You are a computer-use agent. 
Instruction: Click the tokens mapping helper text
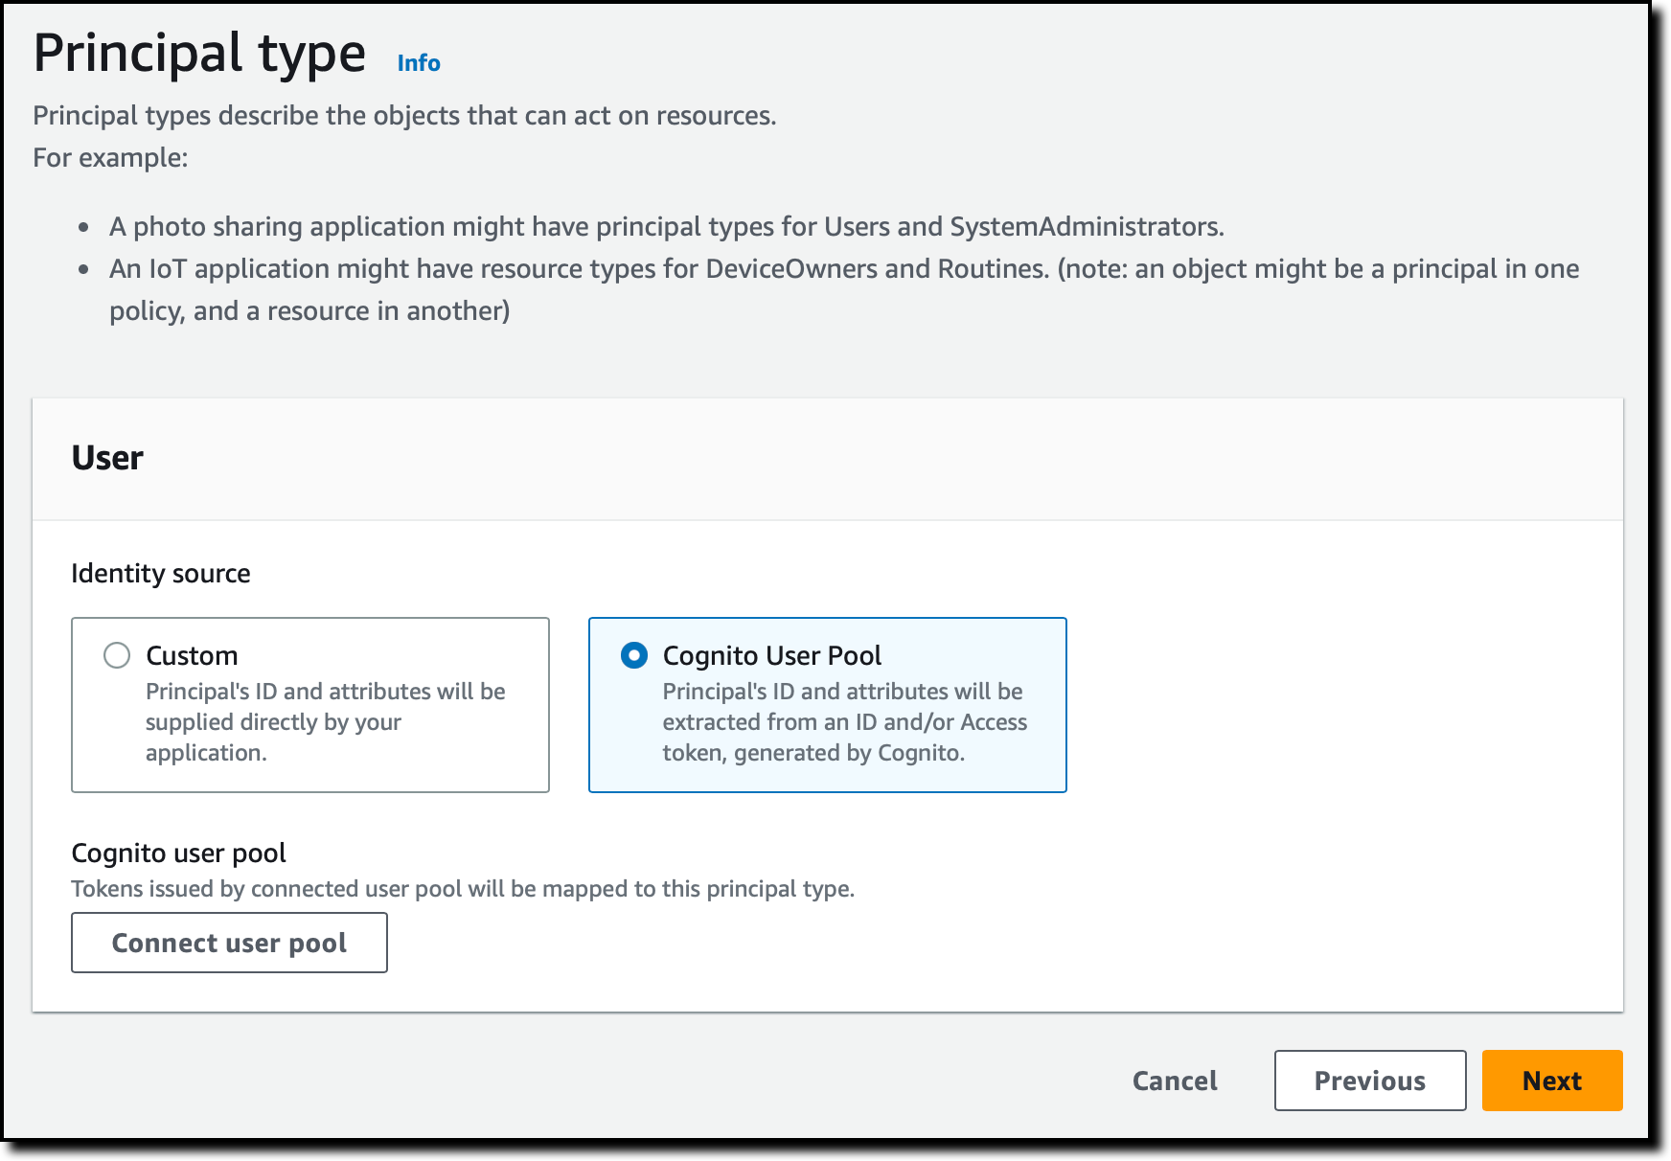coord(463,889)
